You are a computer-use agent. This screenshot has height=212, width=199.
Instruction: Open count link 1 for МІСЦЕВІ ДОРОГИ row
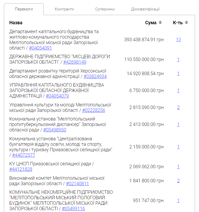point(178,59)
